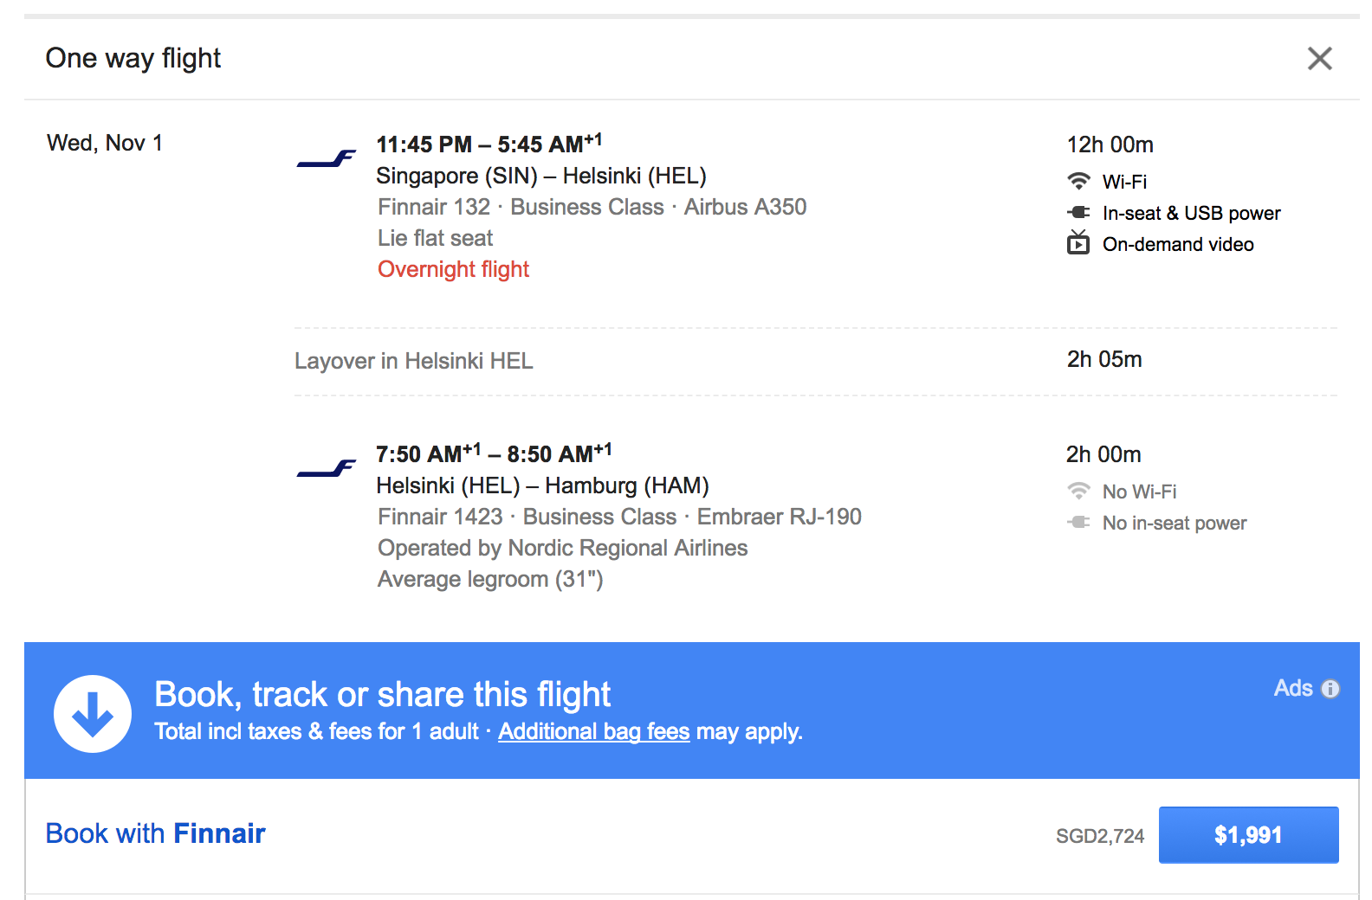Click the blue download arrow circle icon
The width and height of the screenshot is (1372, 900).
click(93, 714)
